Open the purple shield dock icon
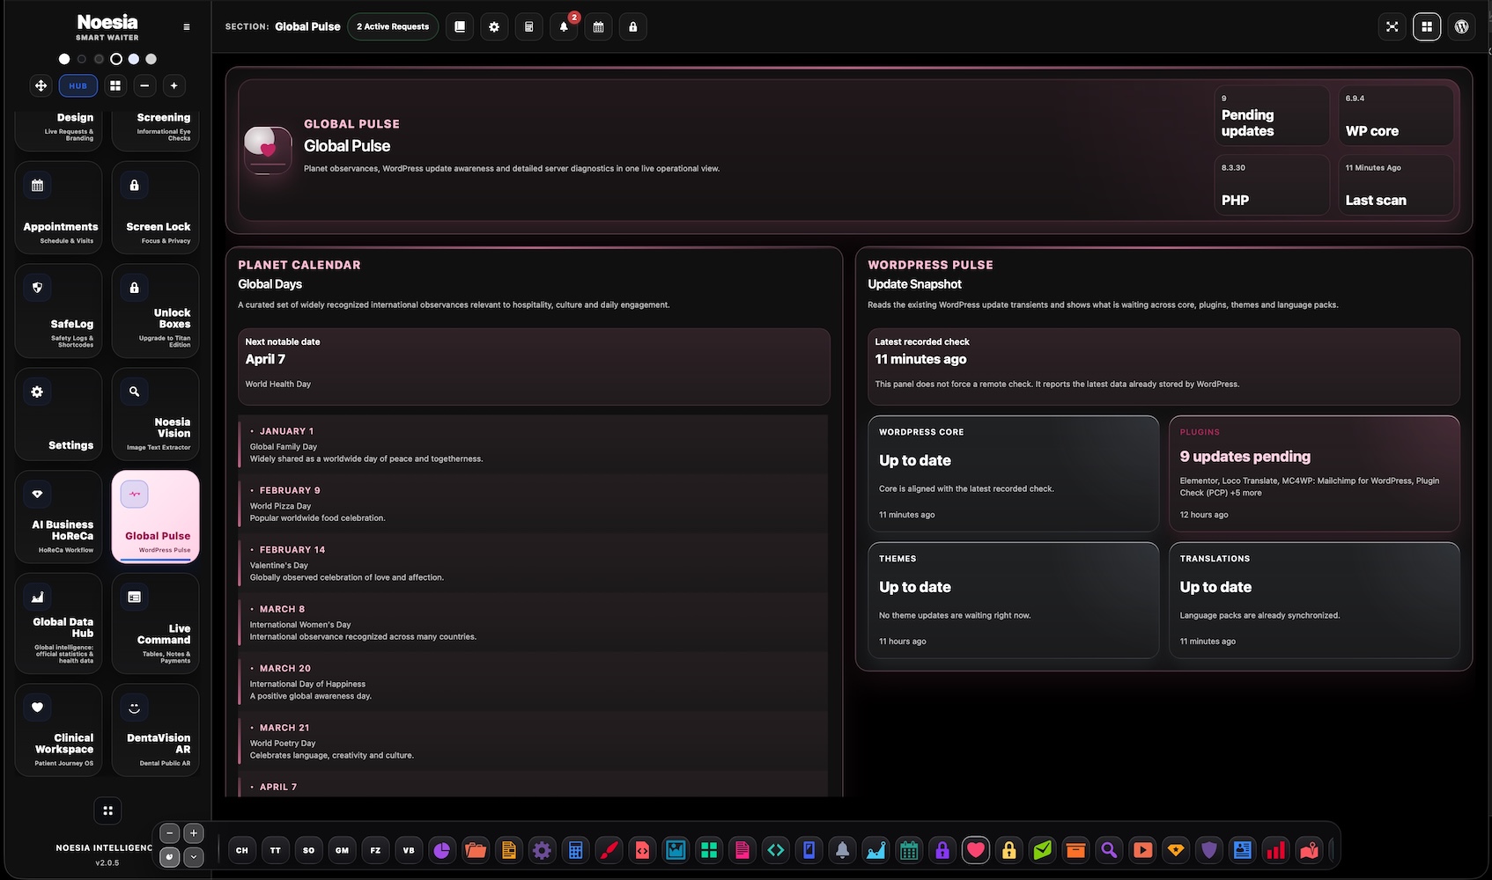This screenshot has width=1492, height=880. (x=1209, y=850)
